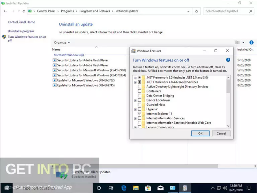This screenshot has width=257, height=193.
Task: Click the features list scroll down arrow
Action: 228,126
